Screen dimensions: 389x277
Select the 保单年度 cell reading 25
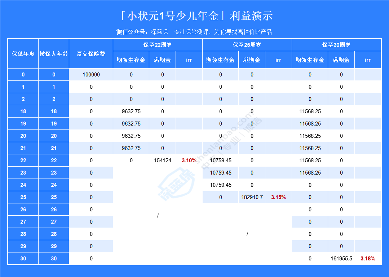click(x=23, y=197)
